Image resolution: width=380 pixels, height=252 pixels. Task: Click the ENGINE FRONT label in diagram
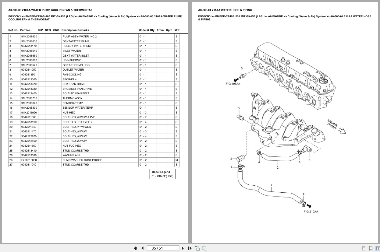[332, 125]
